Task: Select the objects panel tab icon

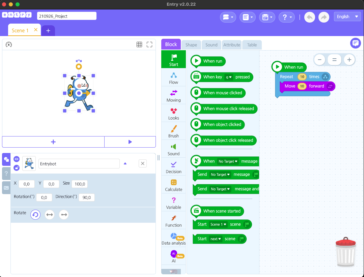Action: point(6,159)
